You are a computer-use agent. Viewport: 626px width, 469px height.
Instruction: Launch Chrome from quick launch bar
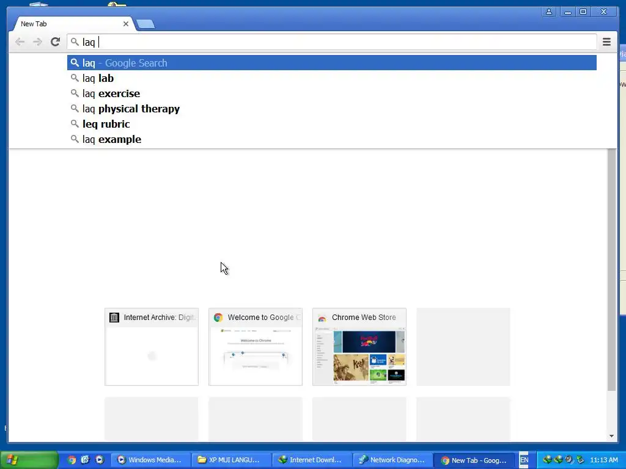72,460
